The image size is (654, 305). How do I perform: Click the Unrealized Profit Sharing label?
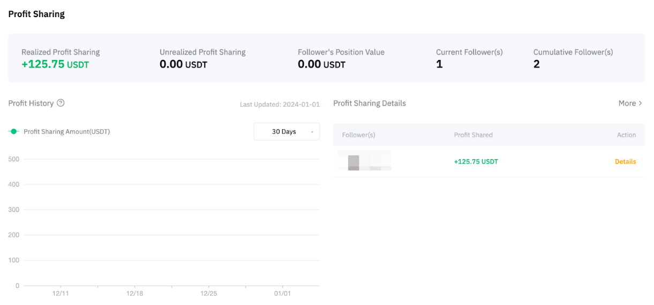[x=202, y=52]
